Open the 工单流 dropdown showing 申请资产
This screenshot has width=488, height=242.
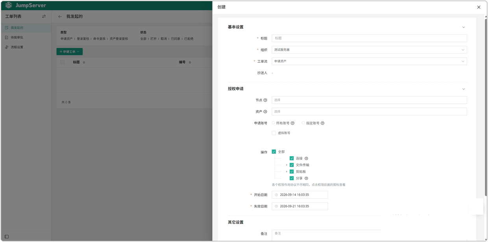tap(369, 61)
